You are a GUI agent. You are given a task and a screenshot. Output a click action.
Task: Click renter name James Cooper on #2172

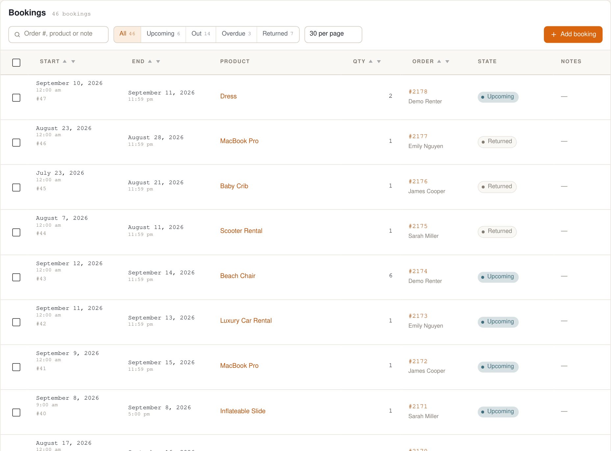pyautogui.click(x=427, y=371)
